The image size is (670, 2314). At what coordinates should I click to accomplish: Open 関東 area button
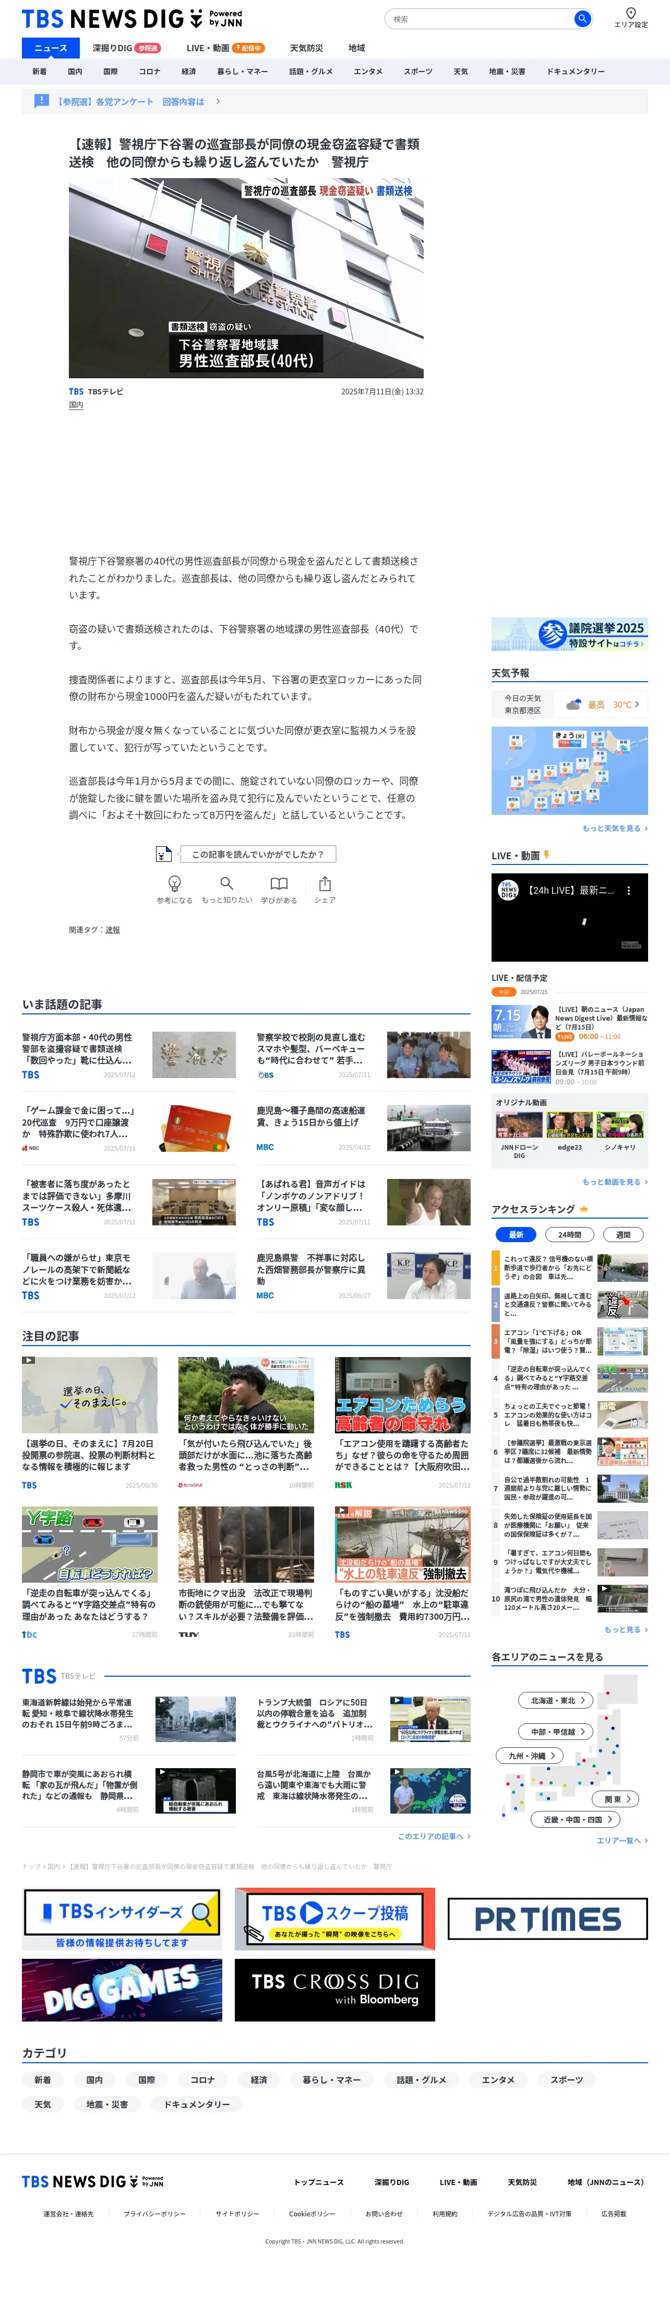[615, 1799]
